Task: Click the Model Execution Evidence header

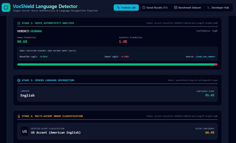Action: pyautogui.click(x=48, y=51)
